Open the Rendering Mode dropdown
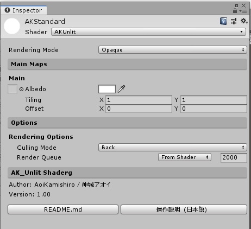Screen dimensions: 251x229 click(x=173, y=50)
